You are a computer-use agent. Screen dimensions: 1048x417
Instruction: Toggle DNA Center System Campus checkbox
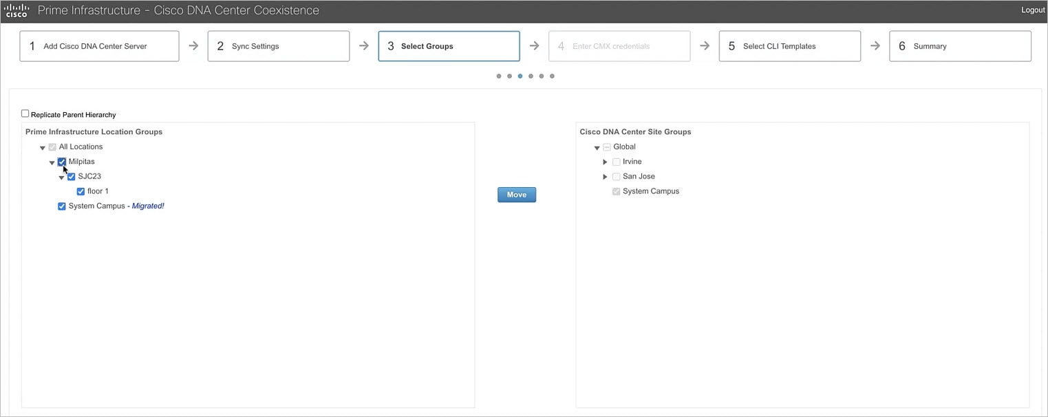click(617, 191)
